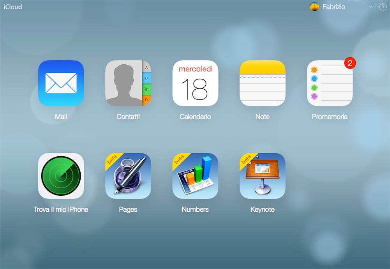Open the Note app icon
Viewport: 390px width, 269px height.
(x=263, y=83)
